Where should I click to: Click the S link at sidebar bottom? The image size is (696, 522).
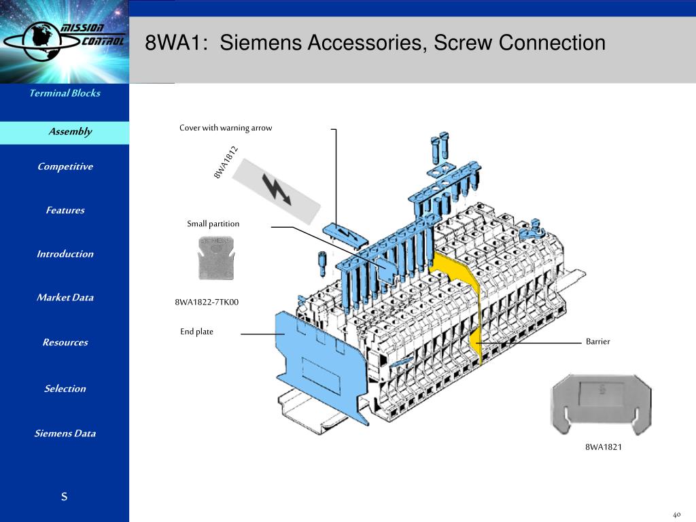coord(65,496)
